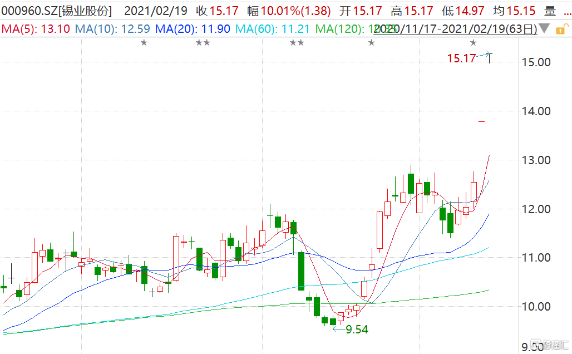Open the date range dropdown triangle
This screenshot has height=354, width=572.
[544, 28]
